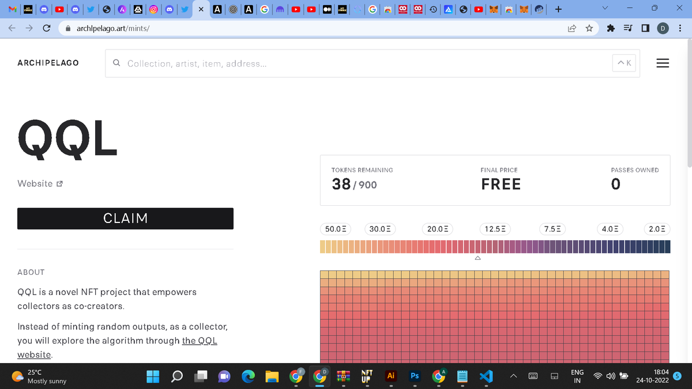Click the leftmost yellow swatch in price strip
The height and width of the screenshot is (389, 692).
tap(323, 247)
